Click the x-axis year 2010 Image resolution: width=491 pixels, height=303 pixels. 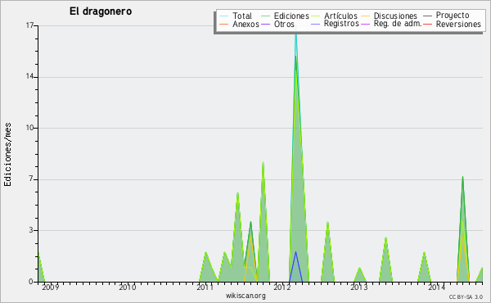[x=128, y=287]
